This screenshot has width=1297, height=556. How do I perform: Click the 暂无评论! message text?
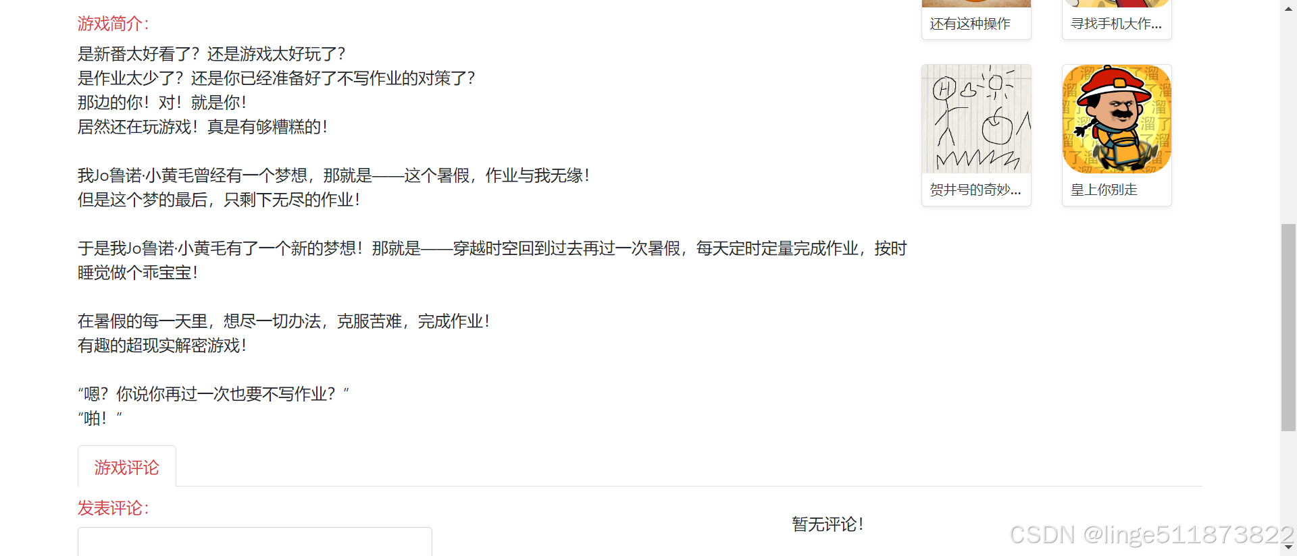click(828, 524)
